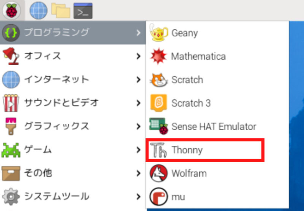Select the オフィス menu category
This screenshot has height=211, width=304.
click(73, 56)
